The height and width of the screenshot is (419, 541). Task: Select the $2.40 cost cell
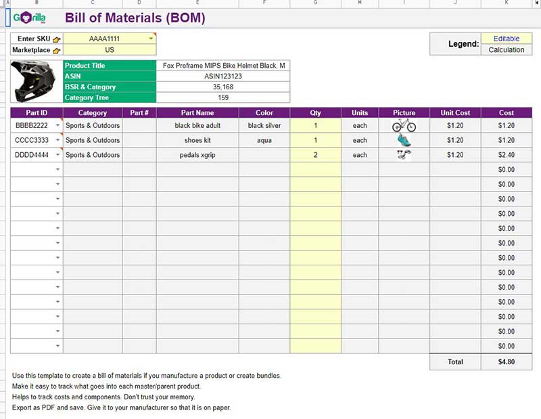tap(507, 155)
